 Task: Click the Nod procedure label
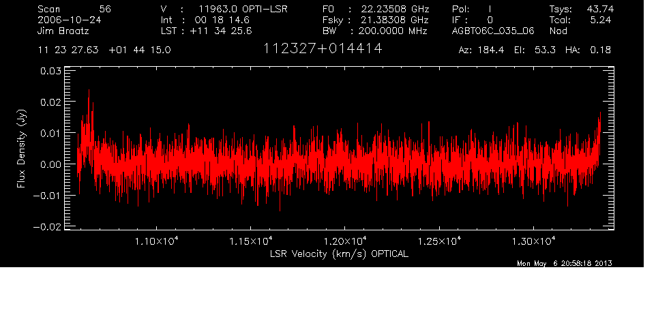558,31
